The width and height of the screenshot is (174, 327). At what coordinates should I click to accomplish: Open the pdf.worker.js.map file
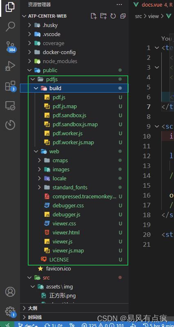point(74,143)
